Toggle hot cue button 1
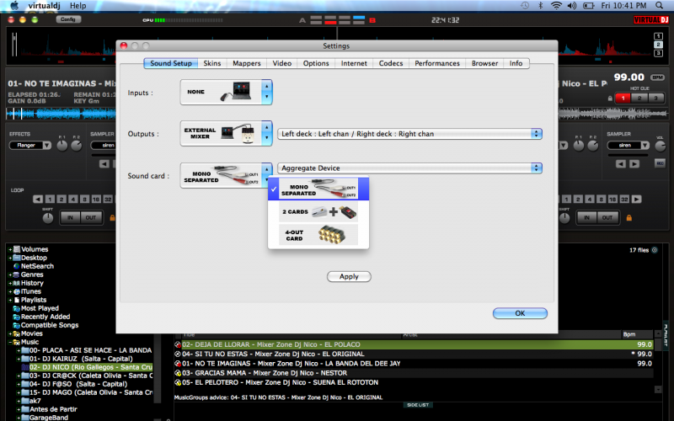The height and width of the screenshot is (421, 674). [x=623, y=99]
